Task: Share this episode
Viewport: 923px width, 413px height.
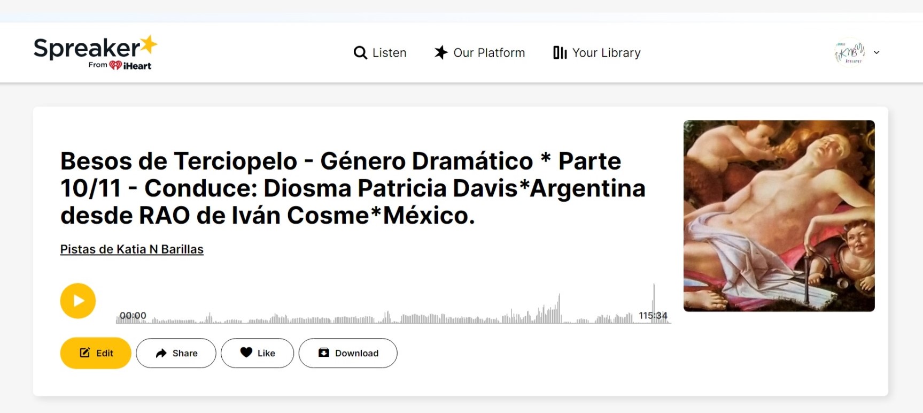Action: (x=176, y=353)
